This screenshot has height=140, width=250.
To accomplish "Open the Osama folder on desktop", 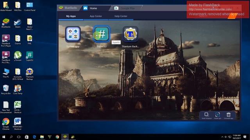I will click(18, 40).
